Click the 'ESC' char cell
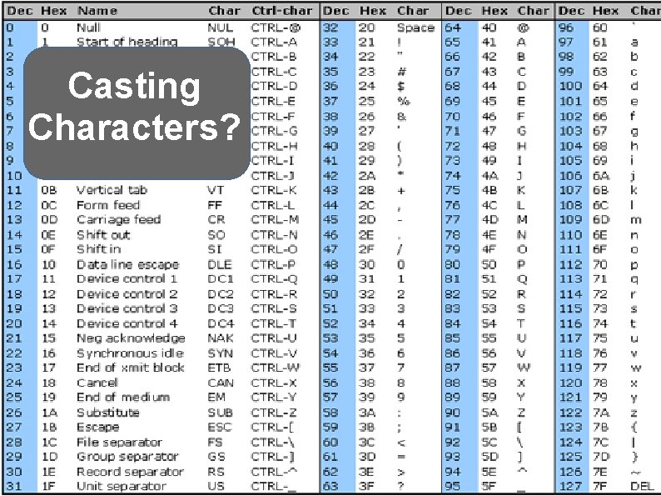 [x=220, y=427]
